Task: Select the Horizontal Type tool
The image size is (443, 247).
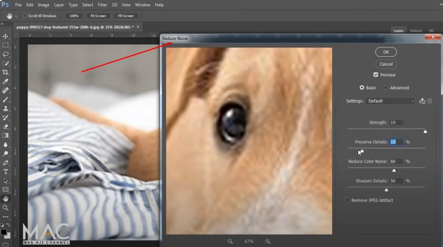Action: click(5, 172)
